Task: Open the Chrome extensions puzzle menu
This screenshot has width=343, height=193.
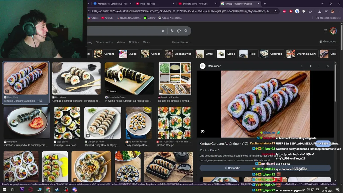Action: [x=310, y=11]
